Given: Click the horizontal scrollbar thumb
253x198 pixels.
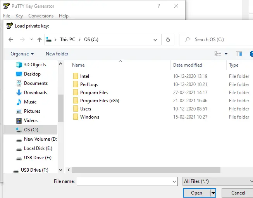Looking at the screenshot, I should (x=146, y=170).
